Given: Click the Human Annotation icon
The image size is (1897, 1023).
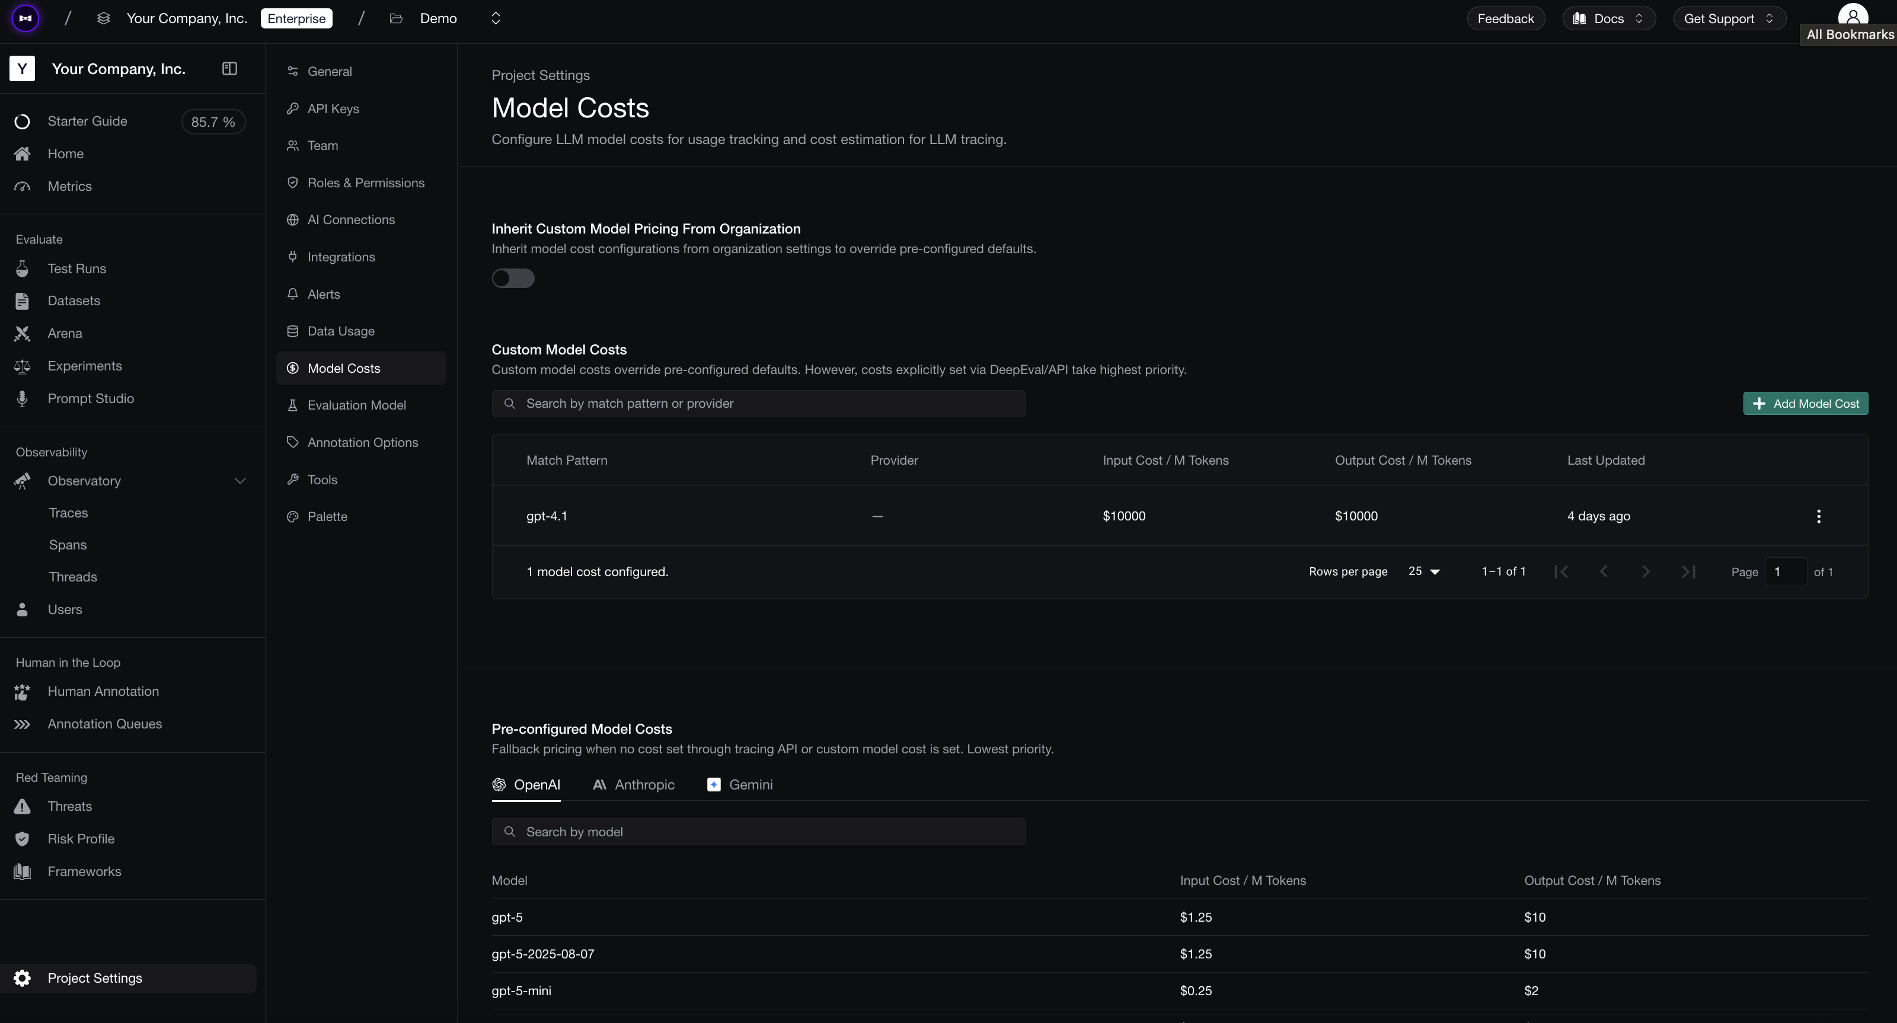Looking at the screenshot, I should tap(22, 692).
